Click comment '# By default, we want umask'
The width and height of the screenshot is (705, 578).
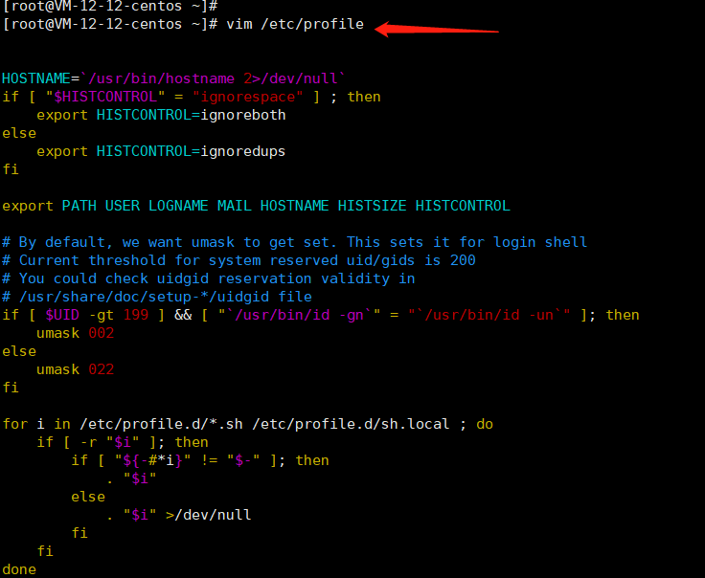(x=294, y=242)
